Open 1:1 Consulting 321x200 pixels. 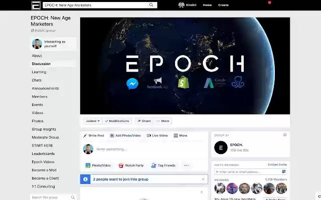pyautogui.click(x=43, y=186)
